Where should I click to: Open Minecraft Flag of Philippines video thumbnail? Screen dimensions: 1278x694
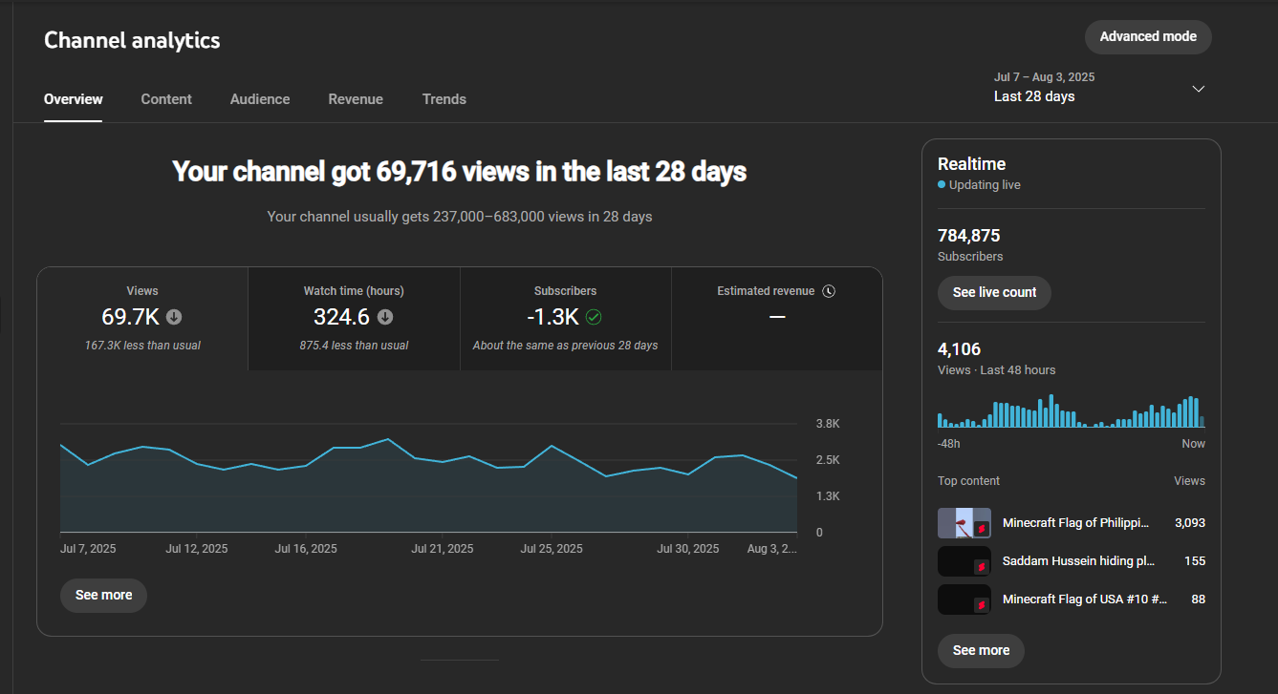[964, 523]
